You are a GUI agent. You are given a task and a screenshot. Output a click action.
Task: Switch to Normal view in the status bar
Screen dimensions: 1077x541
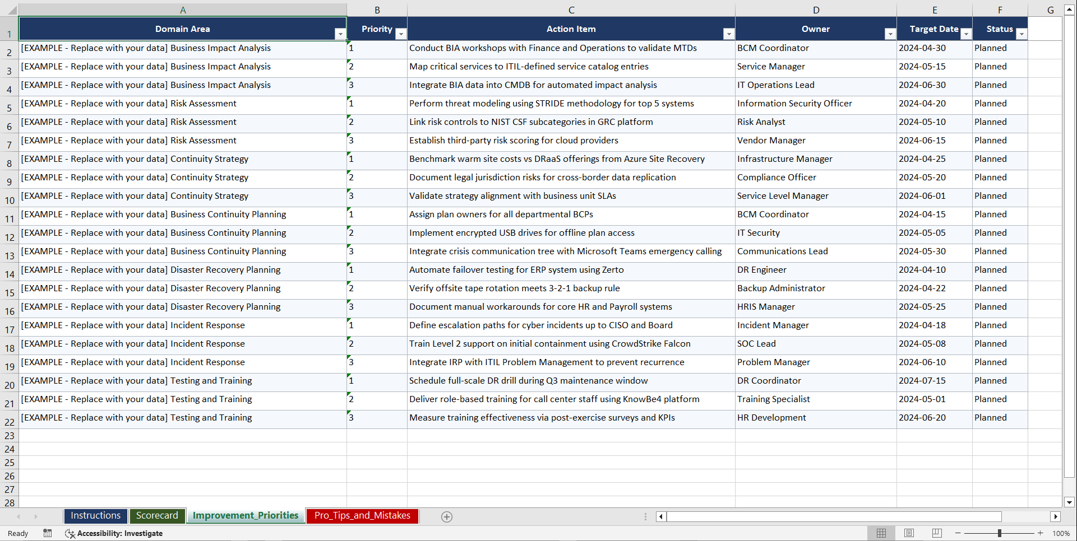[x=881, y=533]
